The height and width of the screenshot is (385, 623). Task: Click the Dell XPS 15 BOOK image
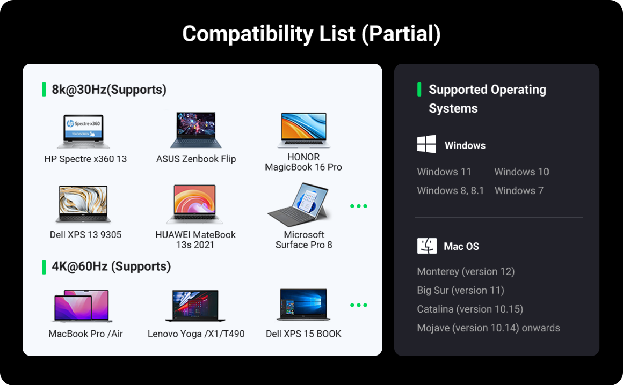pyautogui.click(x=303, y=305)
